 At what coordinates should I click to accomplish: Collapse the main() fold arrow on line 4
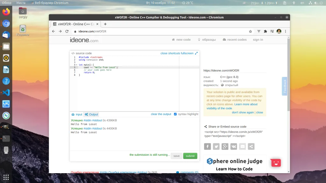[x=76, y=65]
